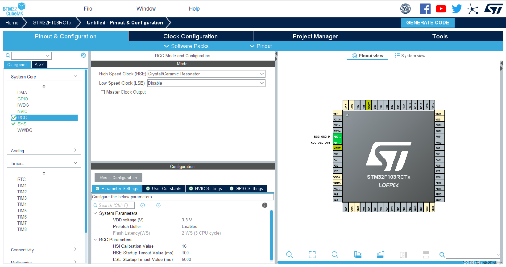Image resolution: width=506 pixels, height=267 pixels.
Task: Open the User Constants tab
Action: point(164,189)
